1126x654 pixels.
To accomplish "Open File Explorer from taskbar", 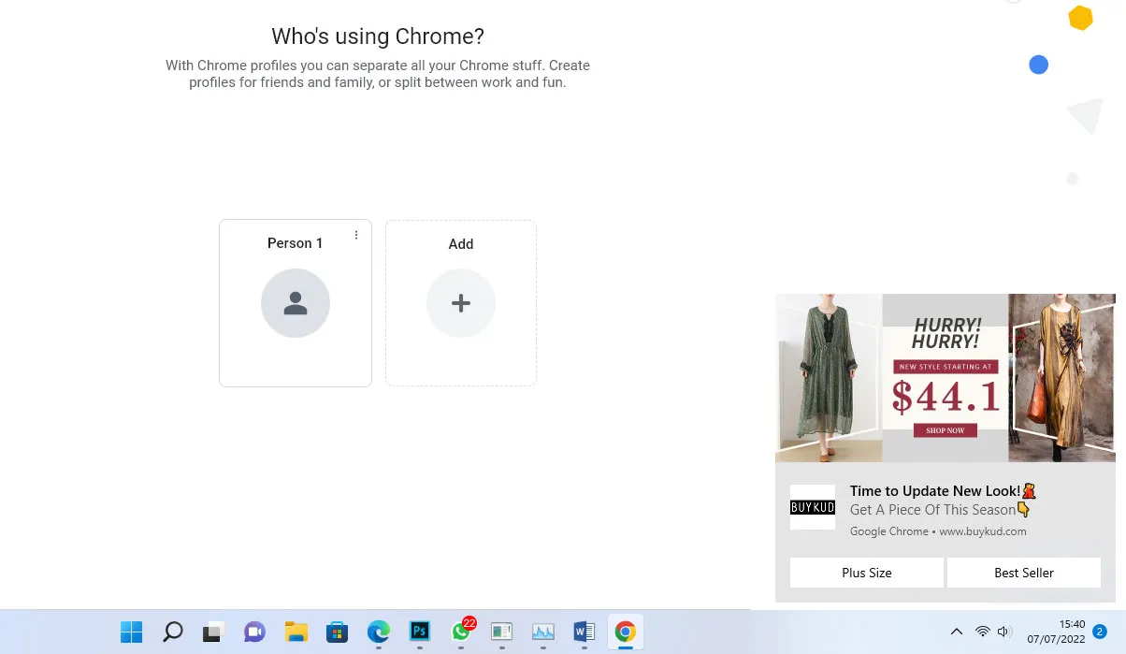I will 296,632.
